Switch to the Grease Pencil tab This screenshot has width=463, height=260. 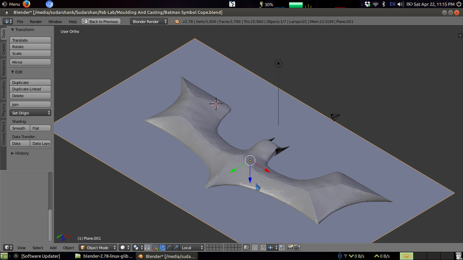(4, 133)
